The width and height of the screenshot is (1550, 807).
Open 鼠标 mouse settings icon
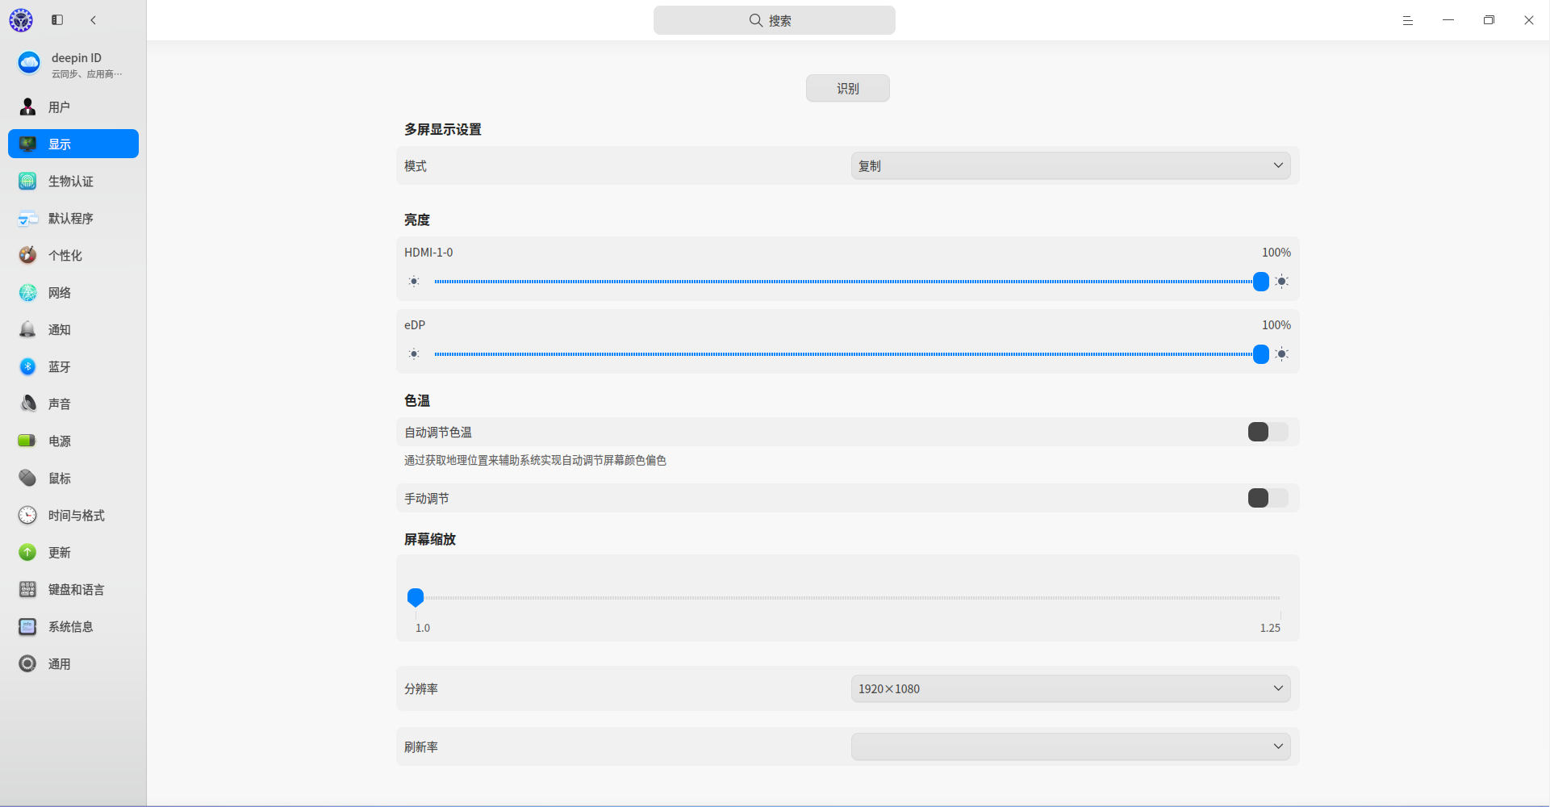point(28,478)
